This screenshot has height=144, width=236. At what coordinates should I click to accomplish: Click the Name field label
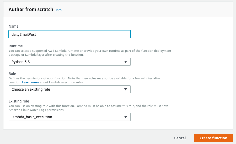(14, 26)
